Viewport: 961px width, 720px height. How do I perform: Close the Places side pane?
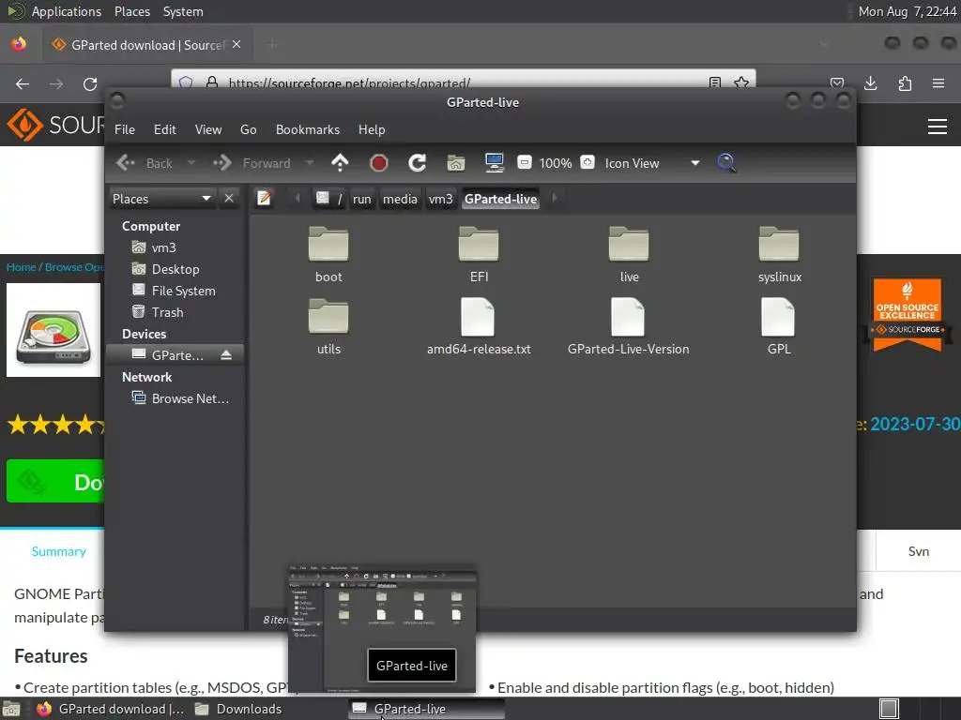(229, 199)
